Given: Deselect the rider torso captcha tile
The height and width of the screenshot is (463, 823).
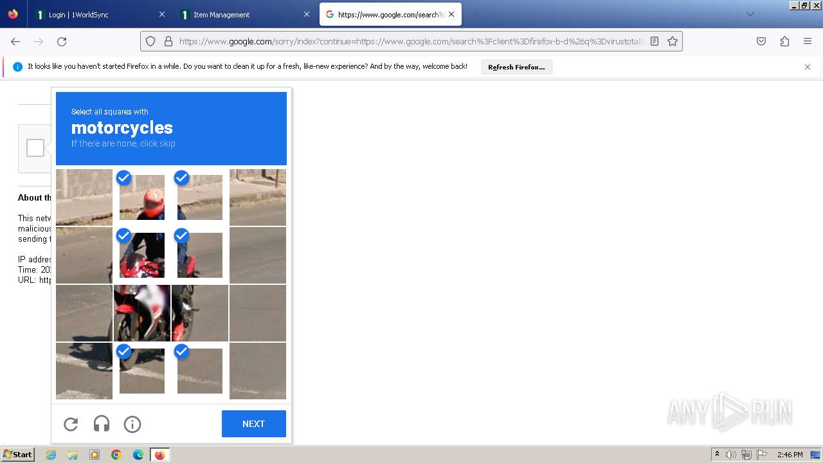Looking at the screenshot, I should coord(142,255).
